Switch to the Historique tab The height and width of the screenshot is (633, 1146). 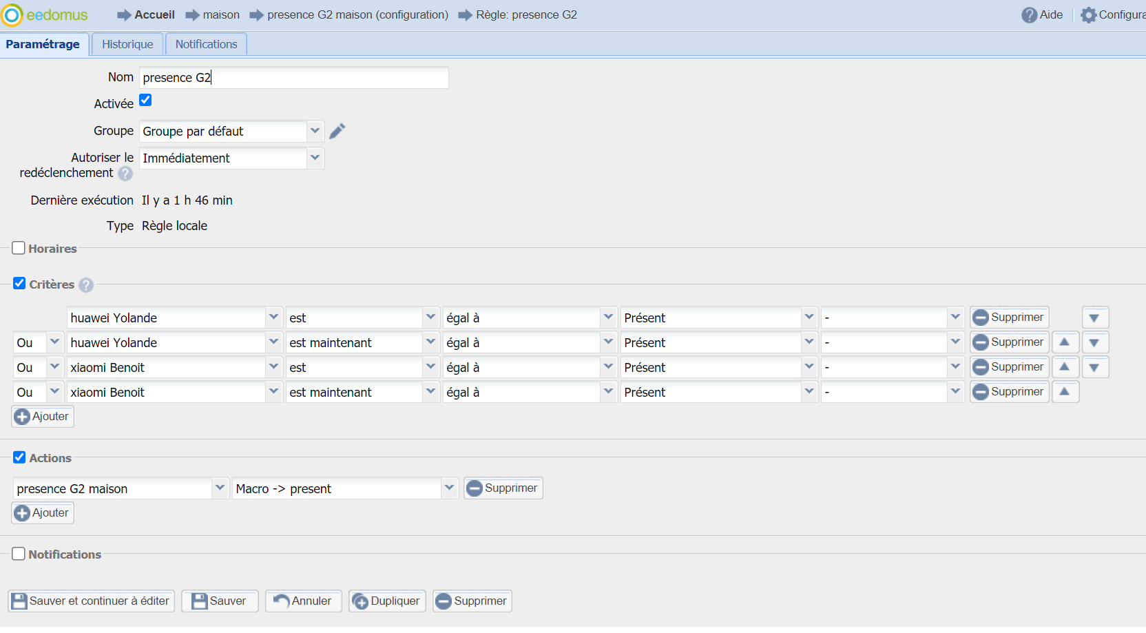click(x=127, y=44)
